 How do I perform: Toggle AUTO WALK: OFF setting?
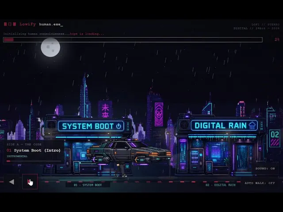(260, 183)
